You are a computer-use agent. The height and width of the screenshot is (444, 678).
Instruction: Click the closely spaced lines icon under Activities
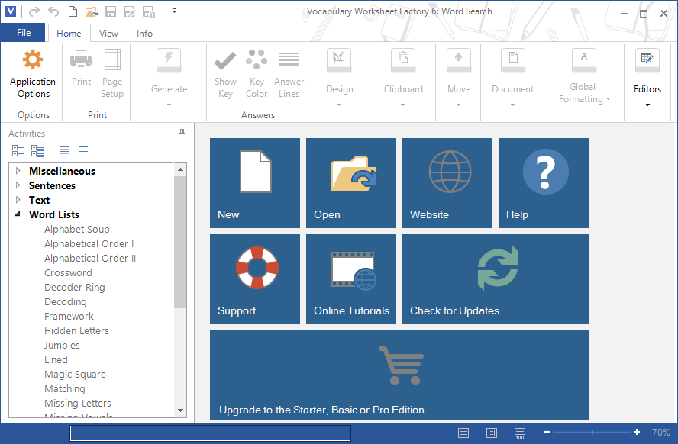64,151
